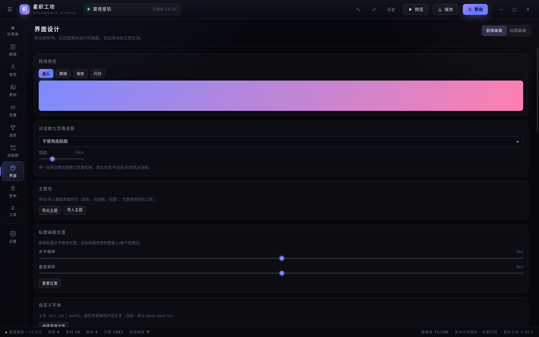Open the 仪表盘 dashboard section
The width and height of the screenshot is (539, 337).
pos(13,31)
